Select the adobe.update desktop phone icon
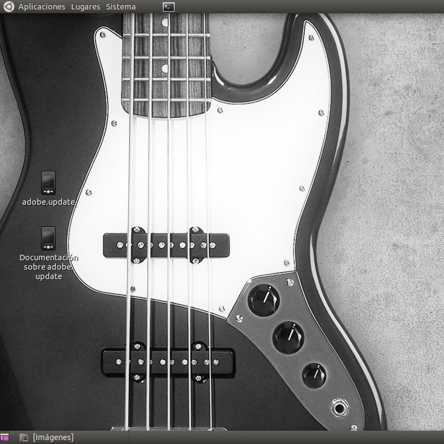444x444 pixels. [x=48, y=183]
